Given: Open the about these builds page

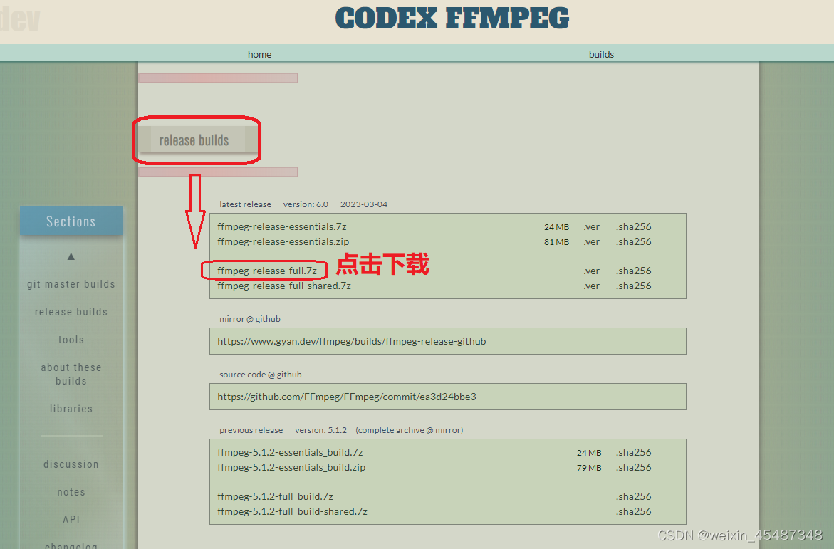Looking at the screenshot, I should [71, 374].
